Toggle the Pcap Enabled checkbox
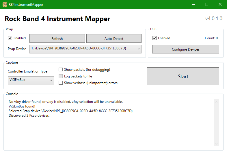The width and height of the screenshot is (227, 154). tap(10, 38)
